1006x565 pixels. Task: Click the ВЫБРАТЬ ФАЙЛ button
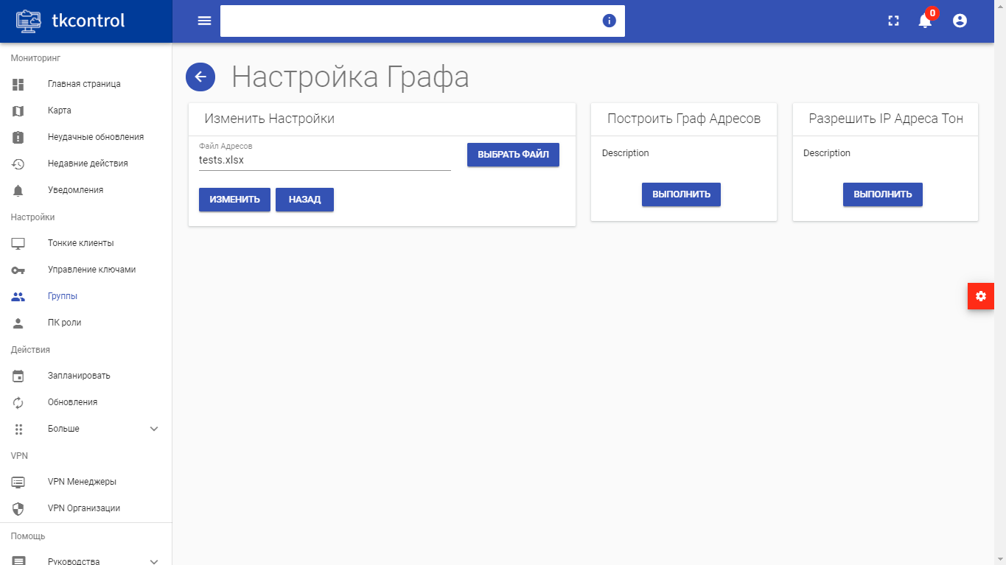[x=513, y=155]
